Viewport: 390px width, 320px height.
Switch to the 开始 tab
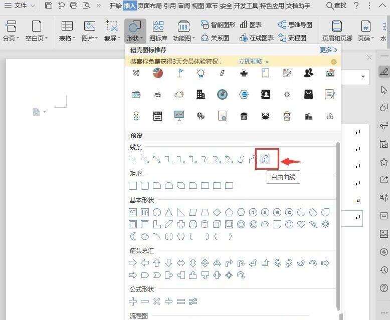point(116,6)
